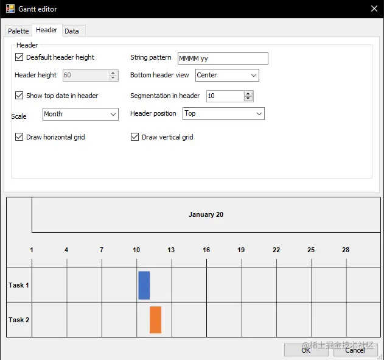Click the Task 2 row label
Viewport: 384px width, 360px height.
[x=19, y=320]
